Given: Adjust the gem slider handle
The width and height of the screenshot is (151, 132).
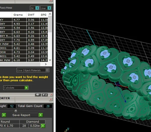Looking at the screenshot, I should [16, 111].
